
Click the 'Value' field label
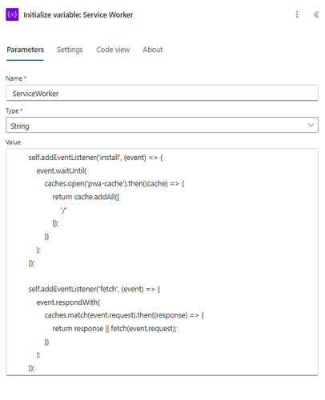pyautogui.click(x=13, y=142)
